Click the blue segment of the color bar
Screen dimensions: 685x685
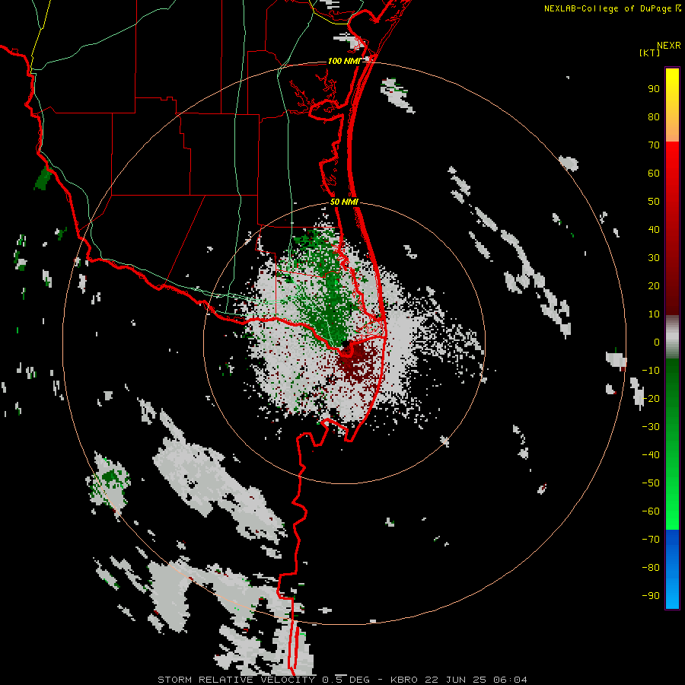point(672,569)
